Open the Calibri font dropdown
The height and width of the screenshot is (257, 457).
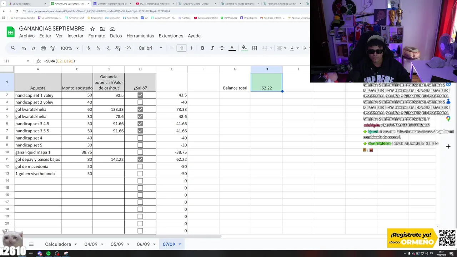[150, 48]
